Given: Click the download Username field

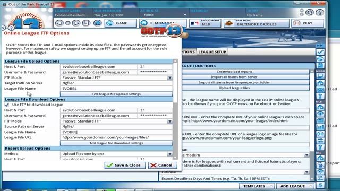Looking at the screenshot, I should [99, 116].
